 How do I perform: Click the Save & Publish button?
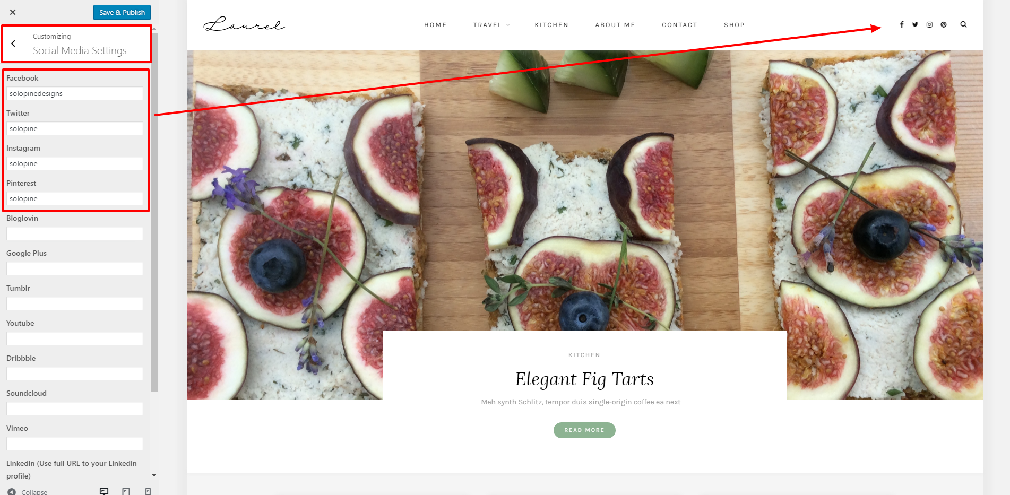point(122,12)
